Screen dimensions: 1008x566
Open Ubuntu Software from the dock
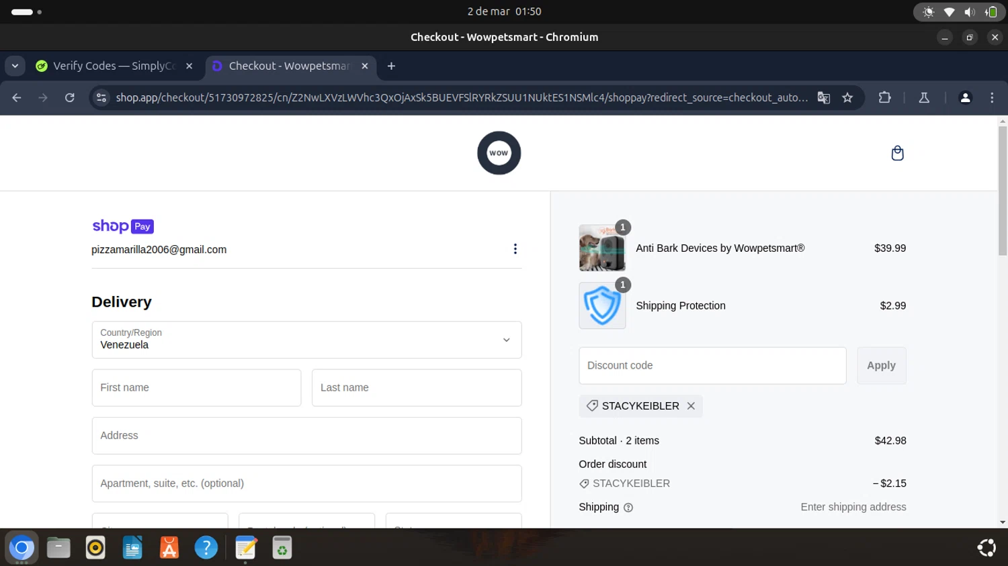click(x=169, y=548)
